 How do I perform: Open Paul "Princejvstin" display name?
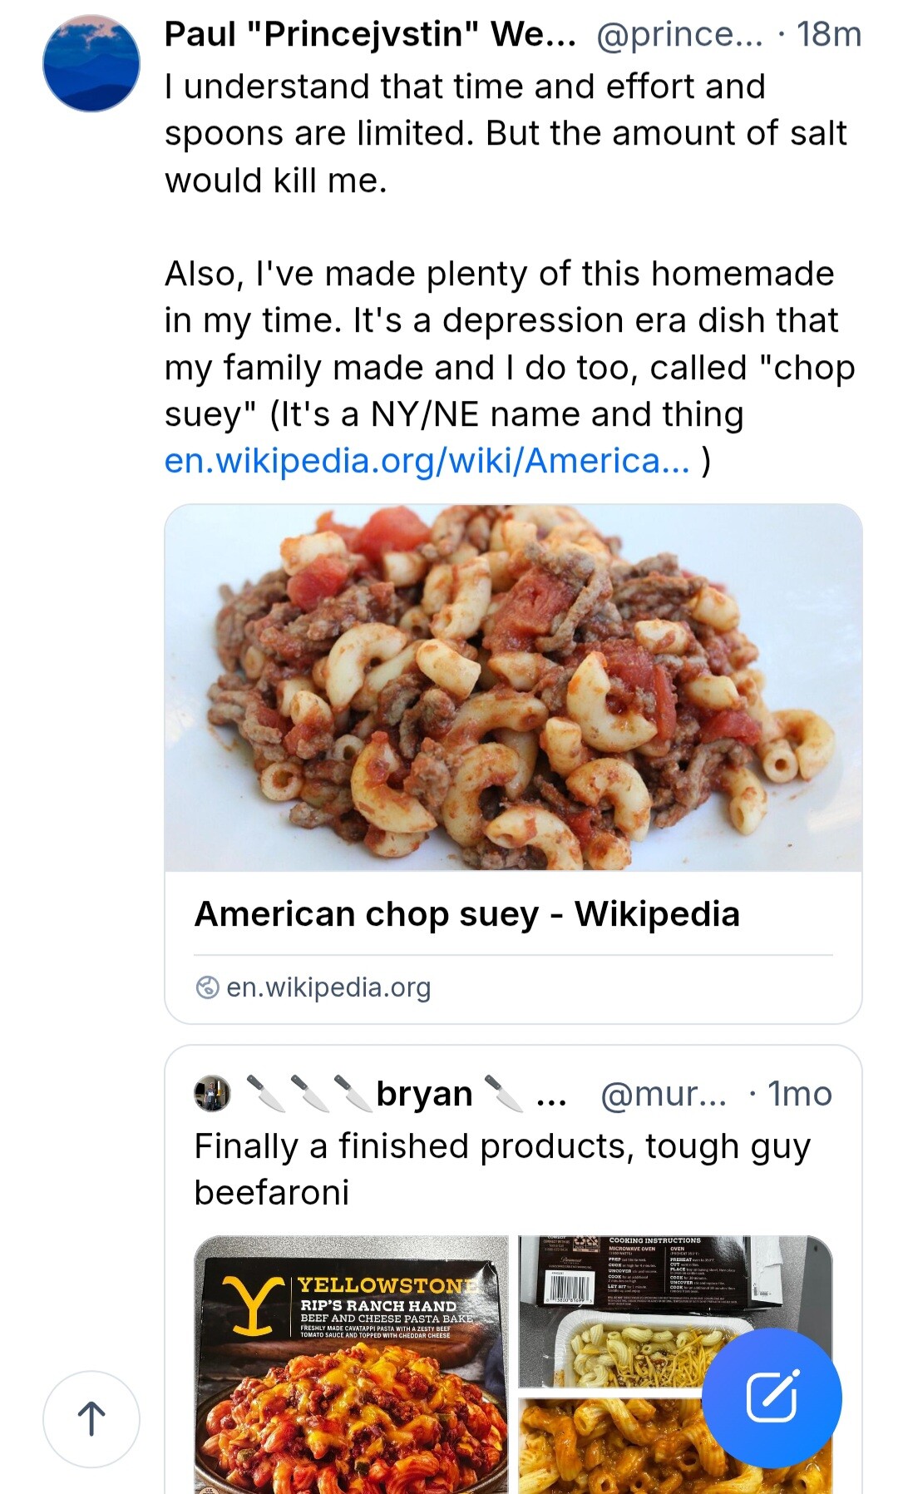tap(369, 35)
